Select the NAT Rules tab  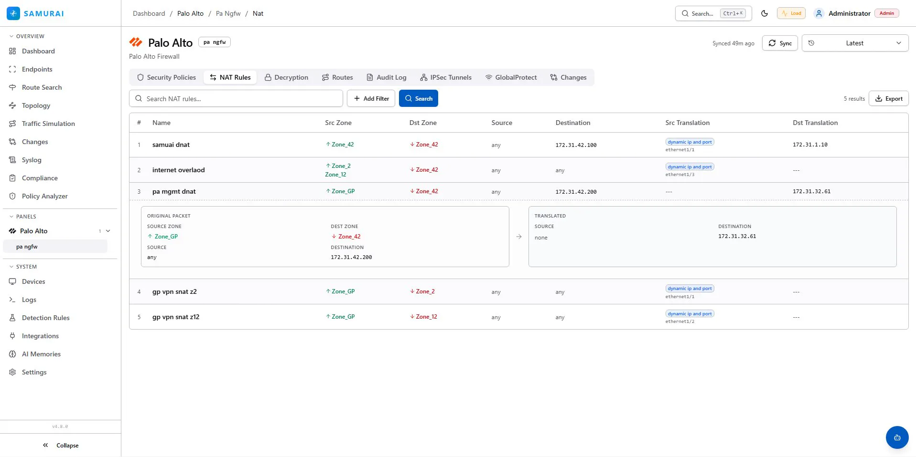point(230,77)
